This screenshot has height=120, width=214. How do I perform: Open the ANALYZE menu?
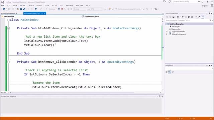pyautogui.click(x=69, y=6)
